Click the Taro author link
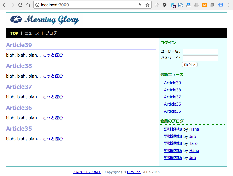233x176 pixels. pos(193,143)
